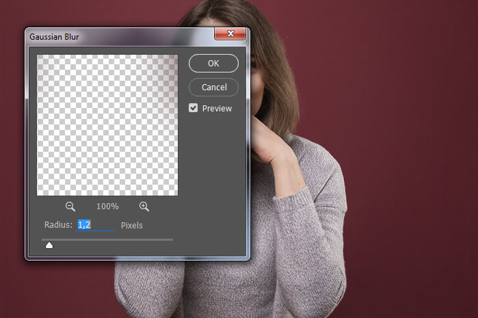Click the Radius label text
The image size is (478, 318).
pyautogui.click(x=58, y=225)
